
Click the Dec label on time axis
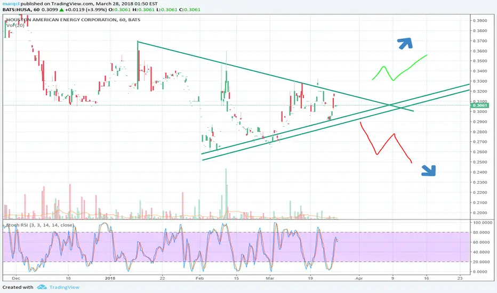click(16, 279)
